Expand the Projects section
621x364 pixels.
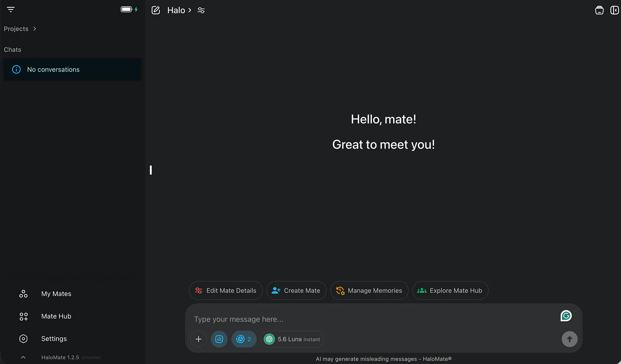pos(20,29)
